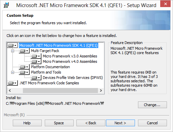Check disk Space requirements button
The width and height of the screenshot is (173, 132).
59,123
